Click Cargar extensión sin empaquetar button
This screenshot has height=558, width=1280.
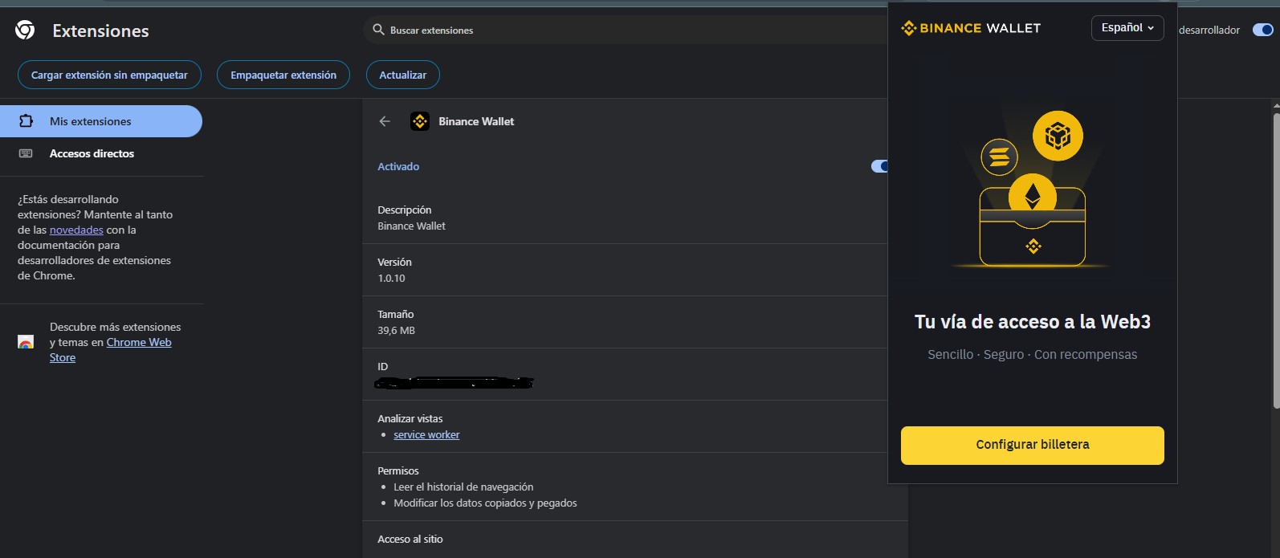tap(109, 75)
